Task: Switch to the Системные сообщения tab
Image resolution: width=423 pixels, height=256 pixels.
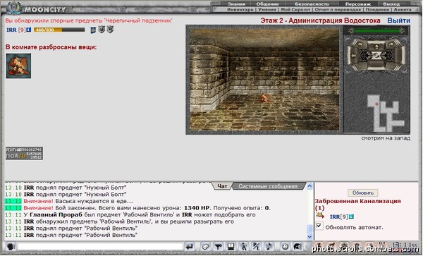Action: (x=268, y=186)
